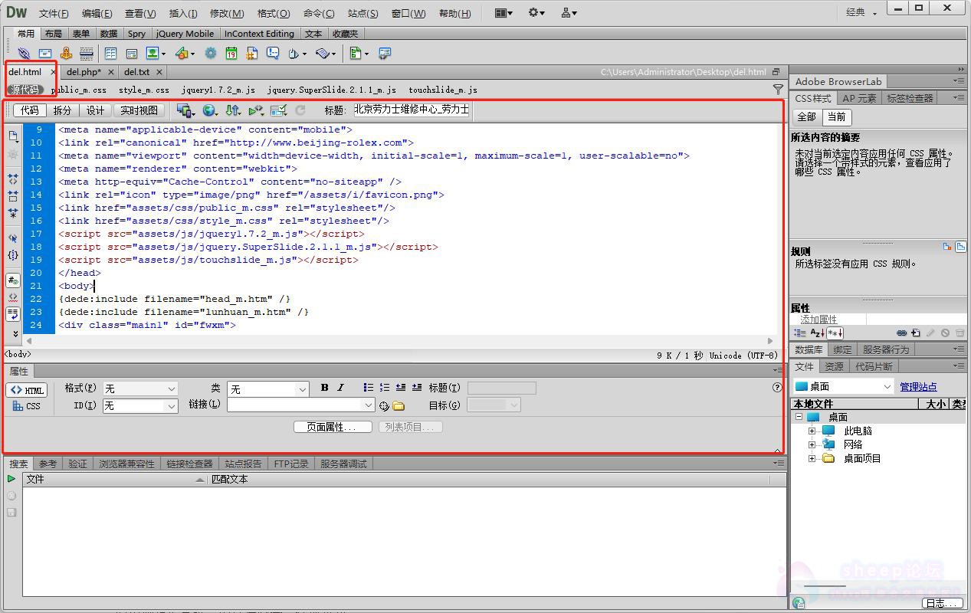Show all CSS rules with 全部
Image resolution: width=971 pixels, height=613 pixels.
(x=807, y=117)
